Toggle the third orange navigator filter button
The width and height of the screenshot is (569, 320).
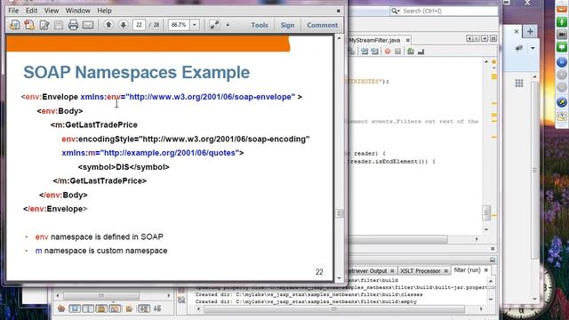point(101,308)
